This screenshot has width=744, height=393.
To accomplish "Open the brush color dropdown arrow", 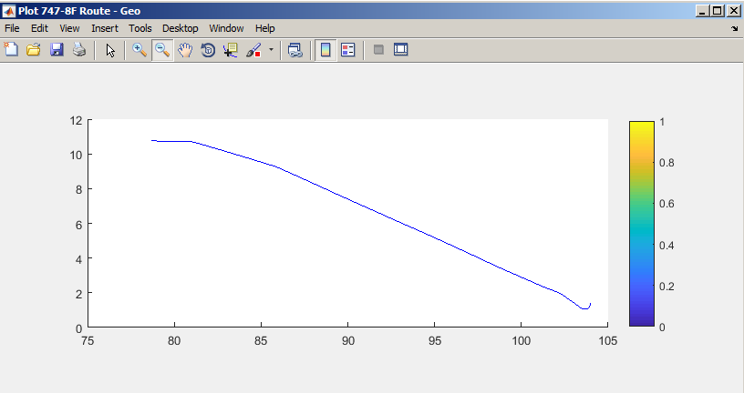I will click(271, 49).
